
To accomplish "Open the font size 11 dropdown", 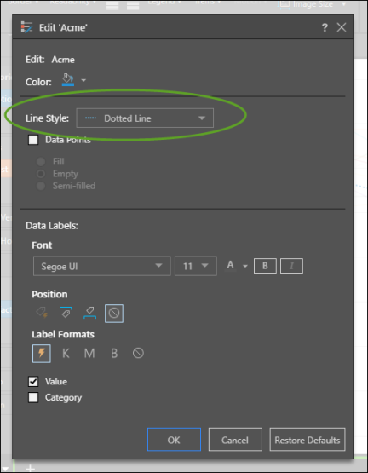I will point(195,266).
